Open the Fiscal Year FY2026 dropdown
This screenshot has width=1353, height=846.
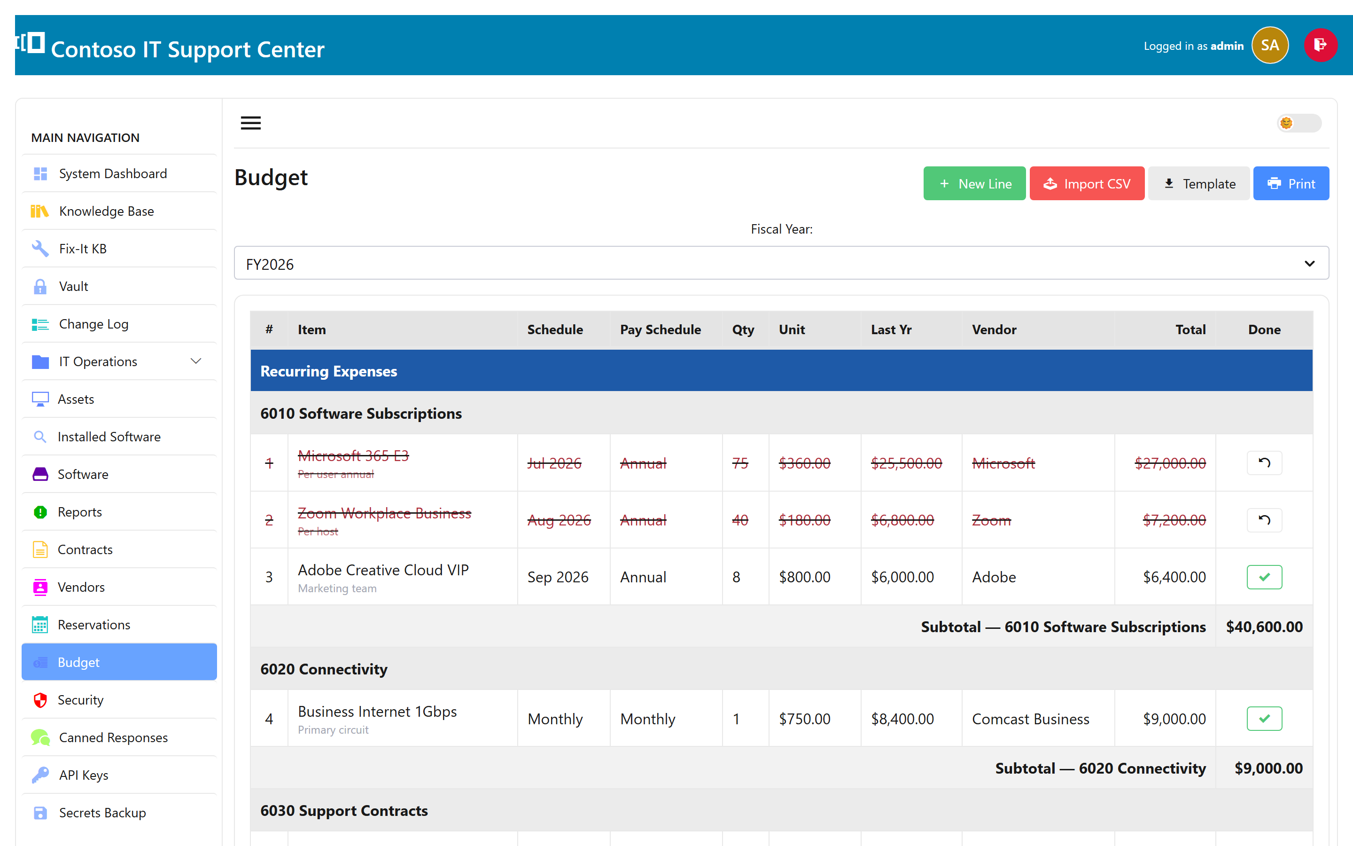tap(781, 263)
